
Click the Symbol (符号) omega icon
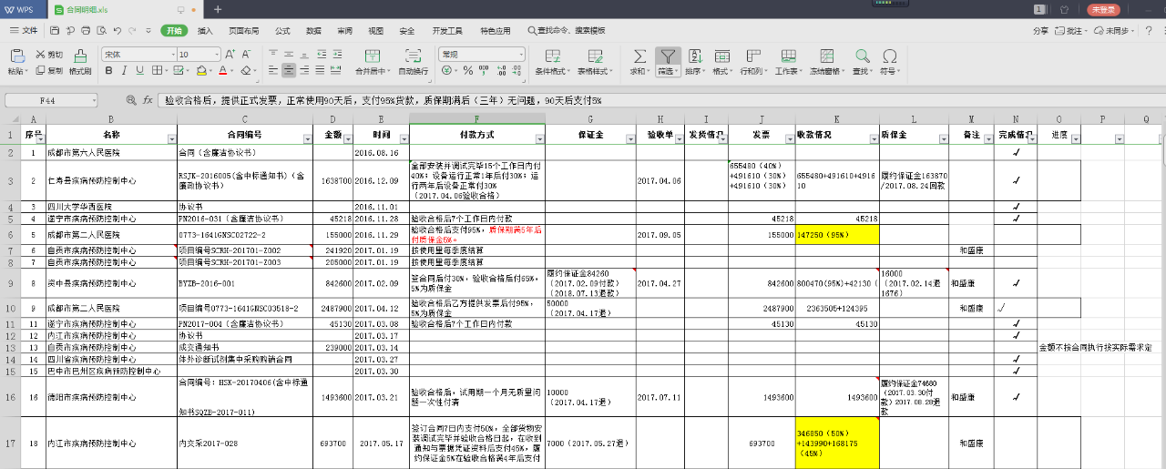pos(889,56)
